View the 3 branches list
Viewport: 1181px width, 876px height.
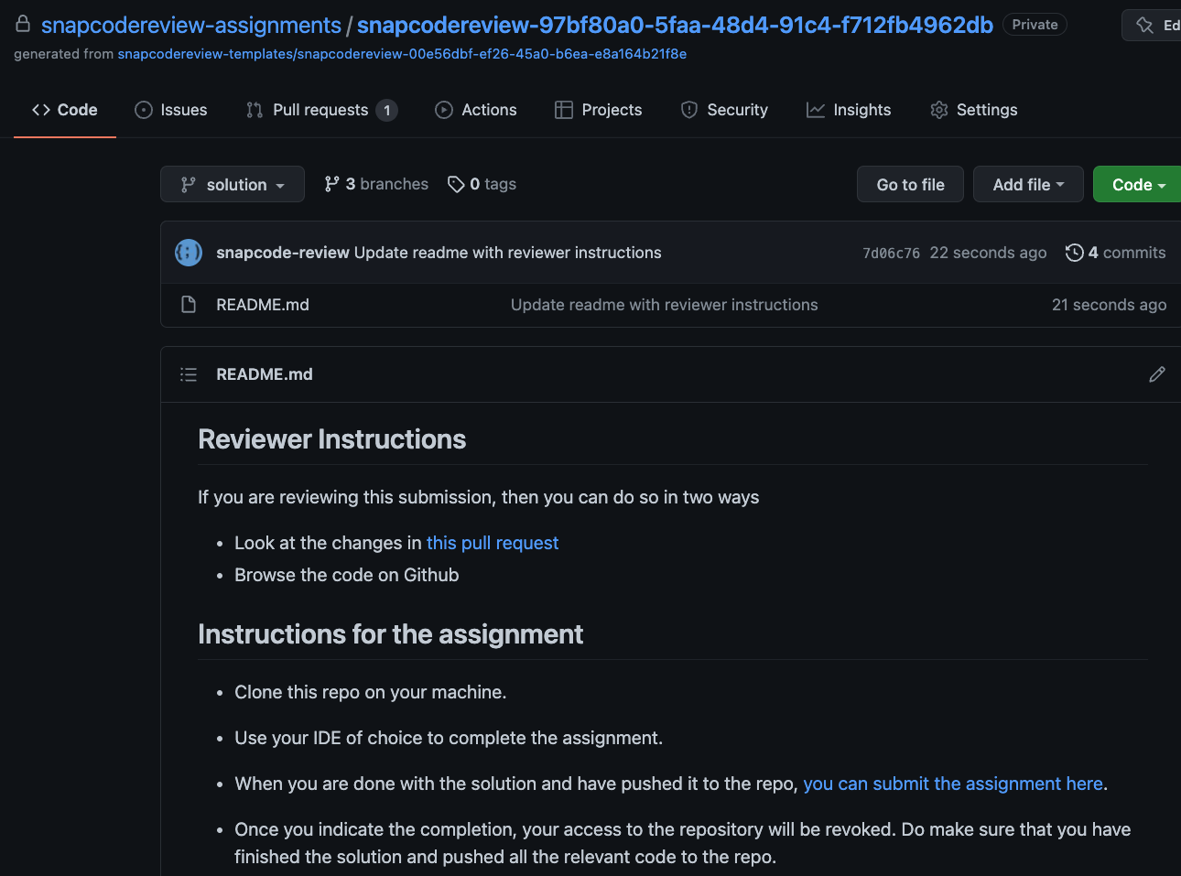coord(376,184)
